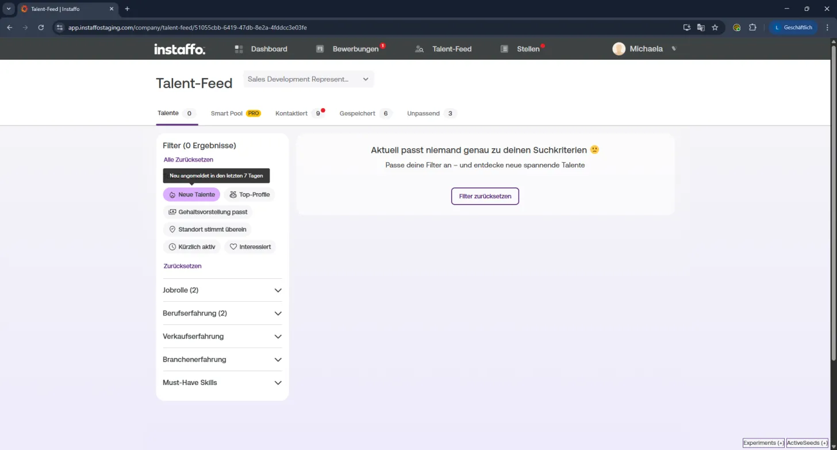Expand the Jobrolle (2) filter section
Image resolution: width=837 pixels, height=450 pixels.
click(x=222, y=290)
